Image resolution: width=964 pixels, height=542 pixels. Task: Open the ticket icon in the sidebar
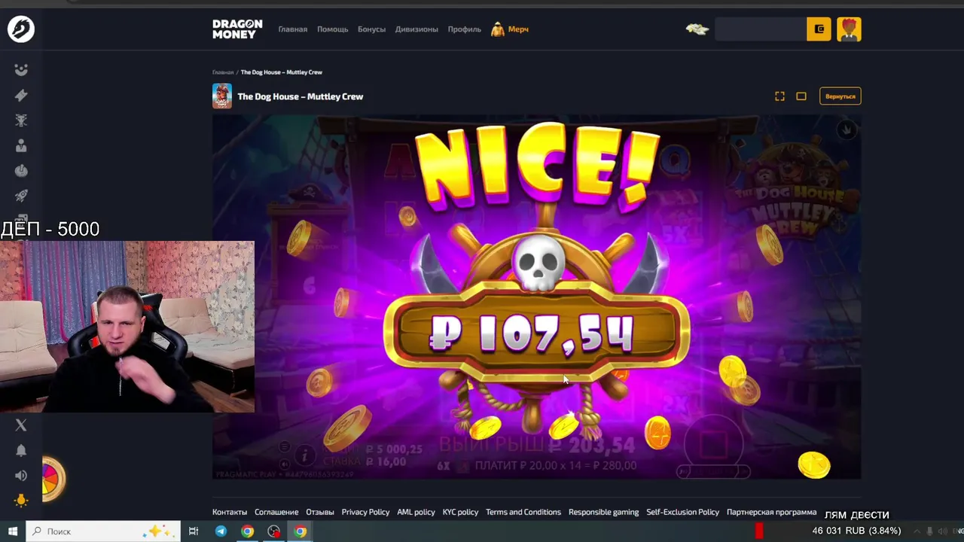click(x=21, y=95)
